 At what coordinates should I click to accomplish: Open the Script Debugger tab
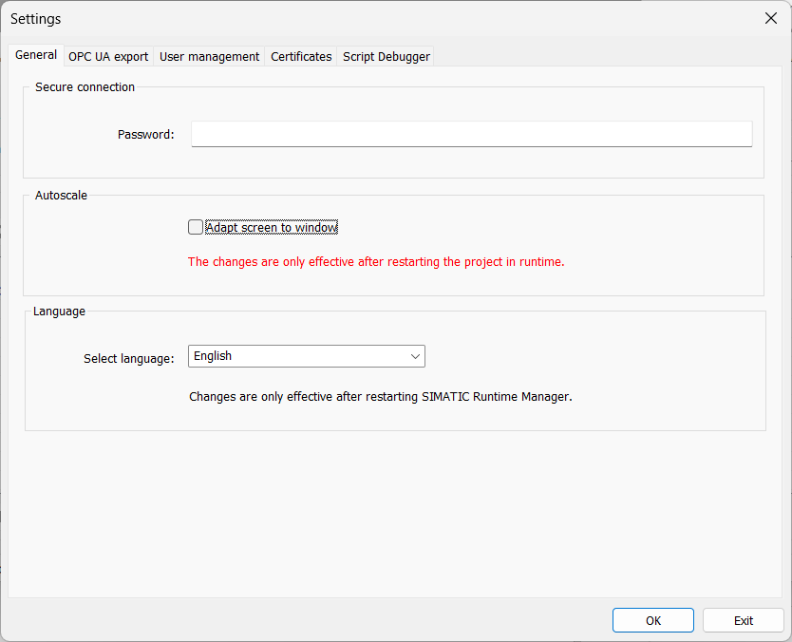[386, 57]
